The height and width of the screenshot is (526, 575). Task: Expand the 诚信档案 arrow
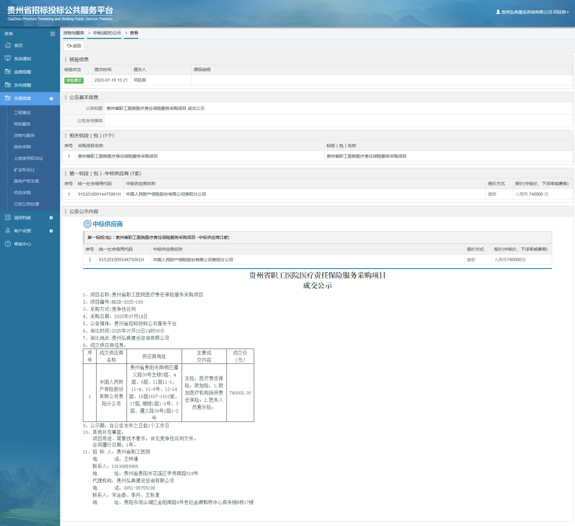pyautogui.click(x=51, y=218)
